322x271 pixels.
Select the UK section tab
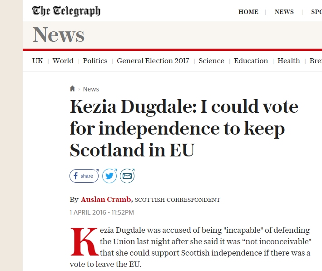pyautogui.click(x=38, y=61)
